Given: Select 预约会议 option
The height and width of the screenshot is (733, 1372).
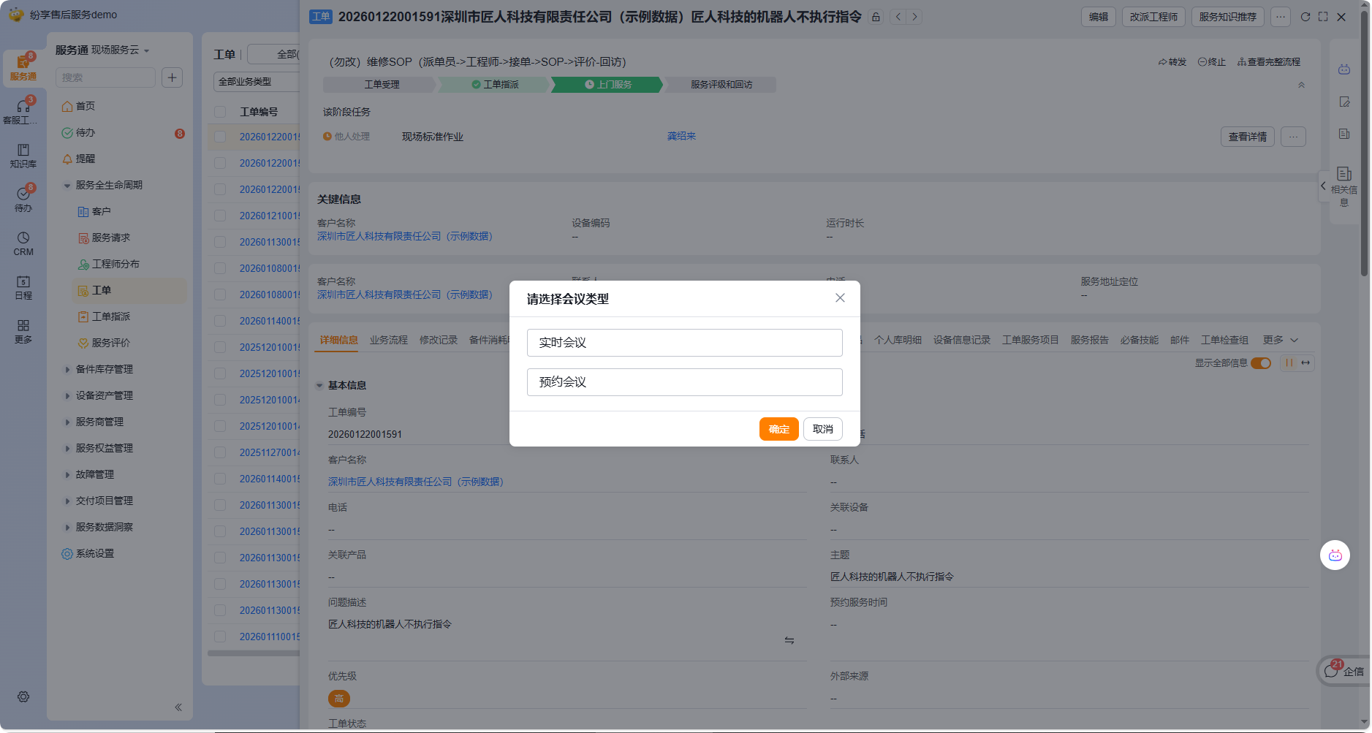Looking at the screenshot, I should [x=684, y=382].
